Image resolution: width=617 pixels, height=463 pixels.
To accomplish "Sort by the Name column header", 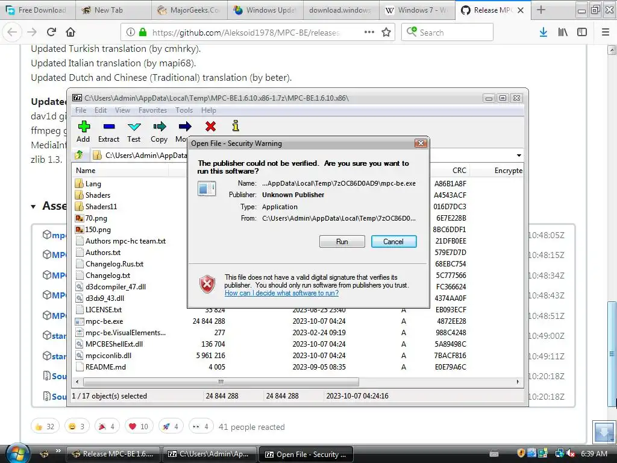I will (x=120, y=171).
